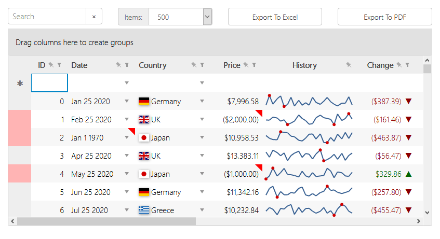The width and height of the screenshot is (440, 239).
Task: Pin the ID column
Action: point(51,65)
